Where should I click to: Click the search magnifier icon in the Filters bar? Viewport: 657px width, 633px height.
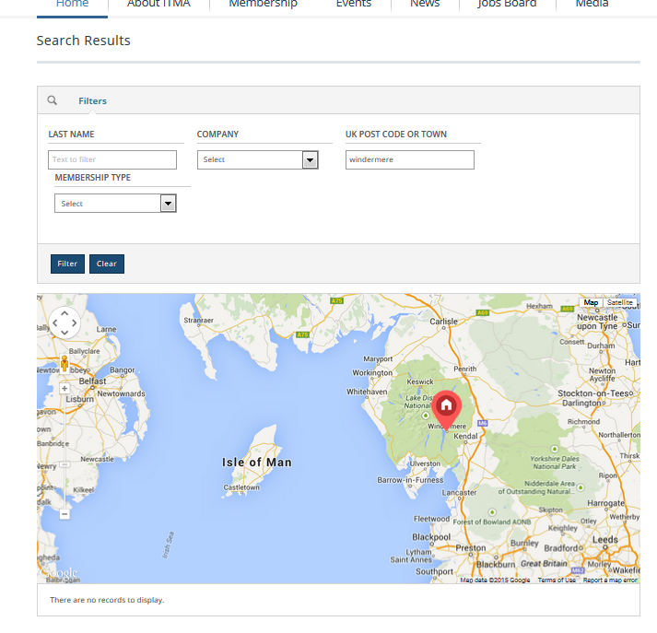click(x=52, y=100)
